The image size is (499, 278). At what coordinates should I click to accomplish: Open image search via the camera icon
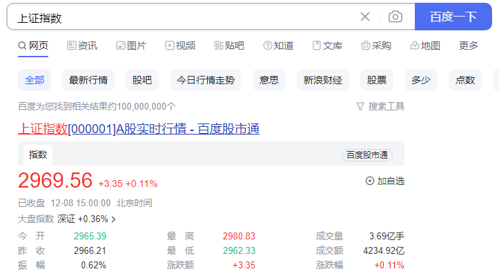(395, 17)
